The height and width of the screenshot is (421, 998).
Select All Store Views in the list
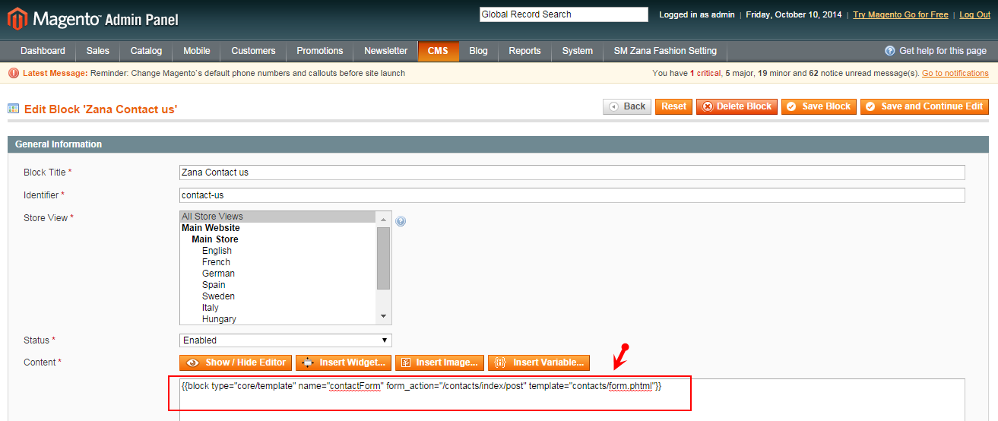(x=278, y=217)
